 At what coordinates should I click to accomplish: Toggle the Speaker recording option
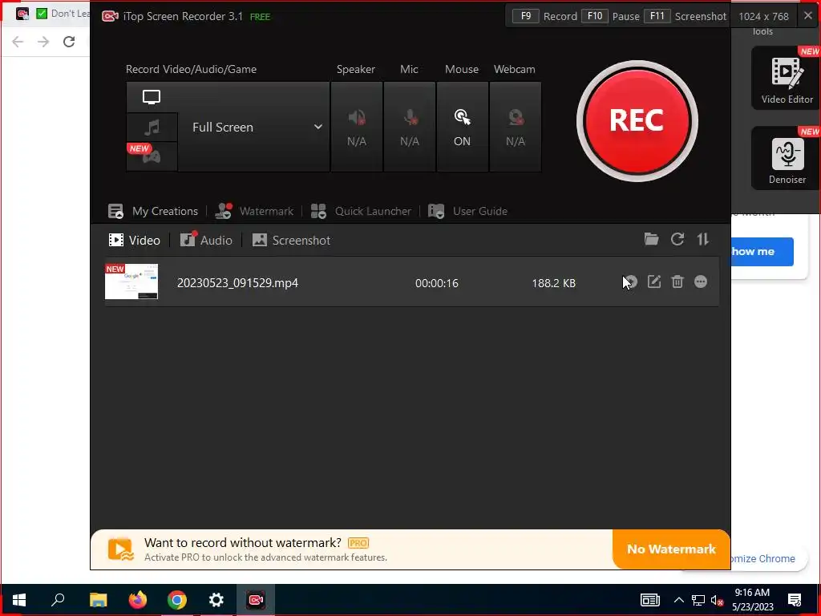click(357, 127)
